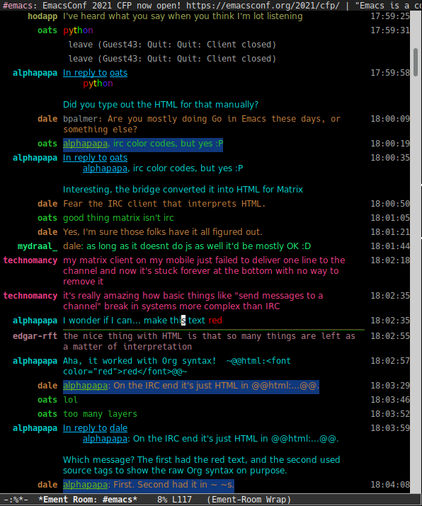Click the rainbow "python" text from oats
The height and width of the screenshot is (506, 422).
point(78,30)
